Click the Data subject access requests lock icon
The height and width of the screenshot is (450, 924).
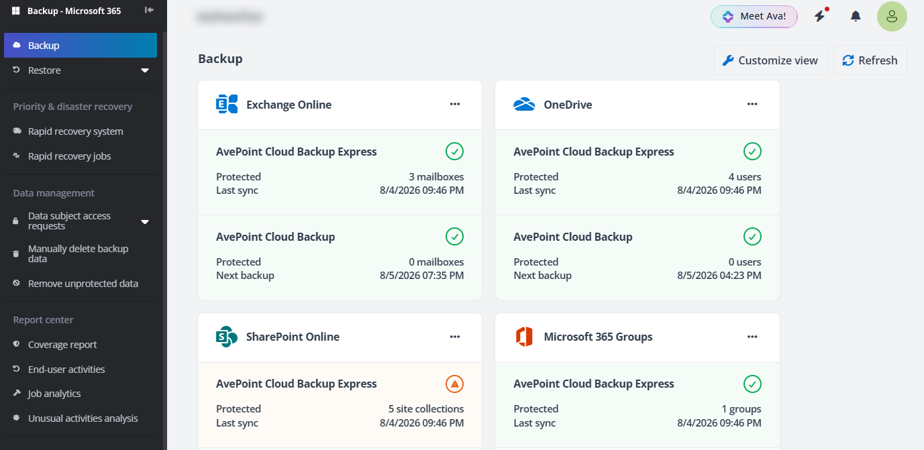tap(17, 221)
